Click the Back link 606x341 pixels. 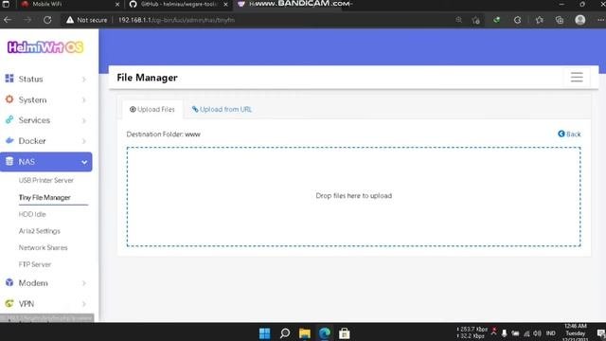pyautogui.click(x=569, y=134)
